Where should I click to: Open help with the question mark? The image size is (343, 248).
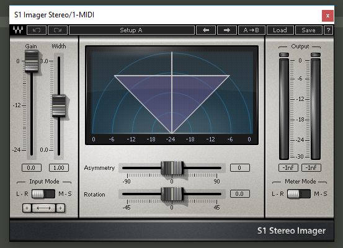(x=328, y=30)
